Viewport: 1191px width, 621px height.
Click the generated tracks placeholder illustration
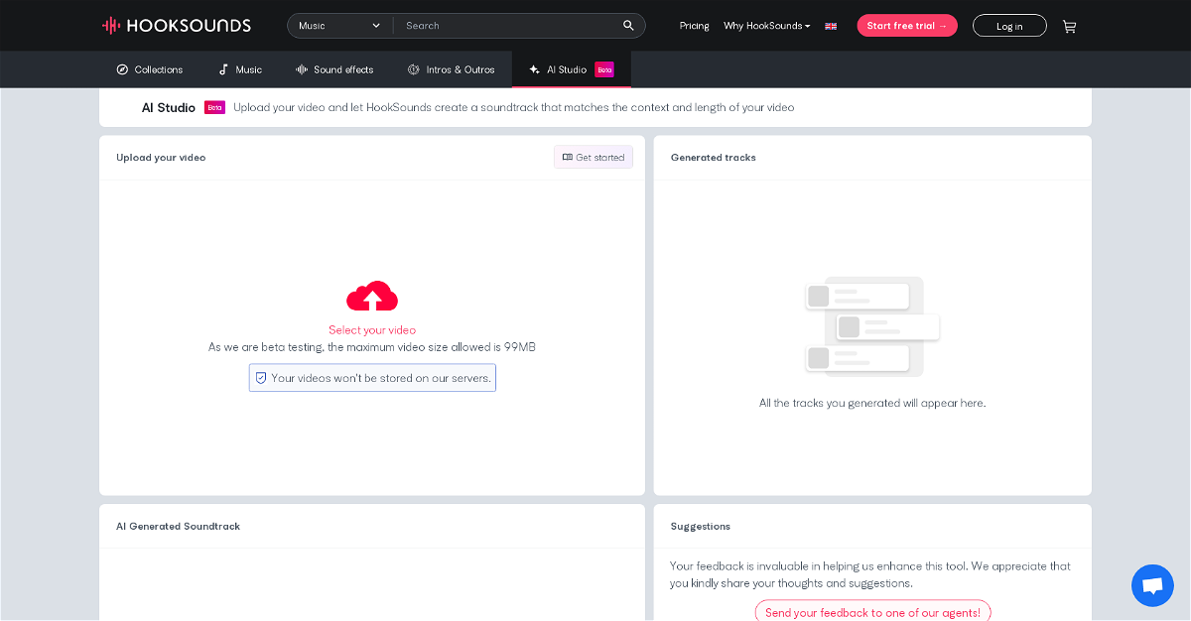pyautogui.click(x=871, y=326)
